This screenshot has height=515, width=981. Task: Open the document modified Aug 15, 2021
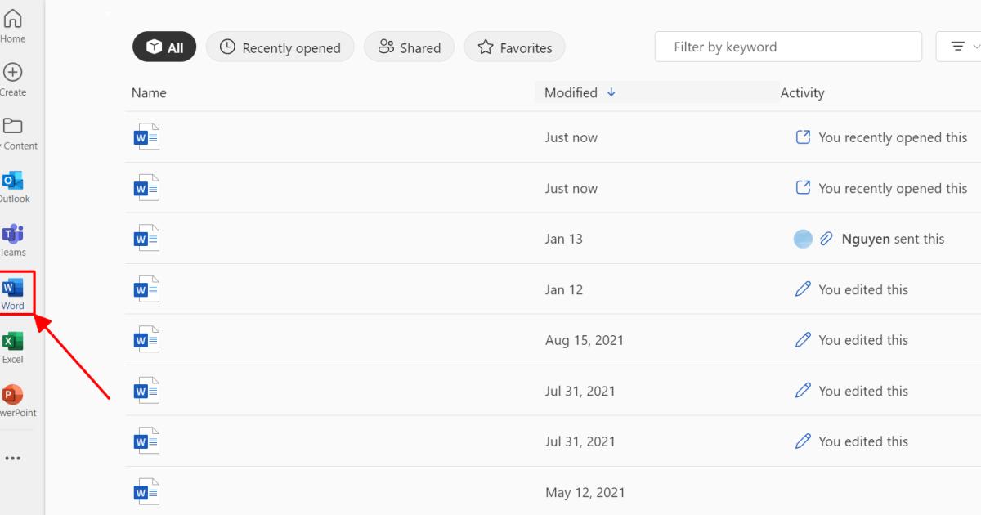point(146,340)
